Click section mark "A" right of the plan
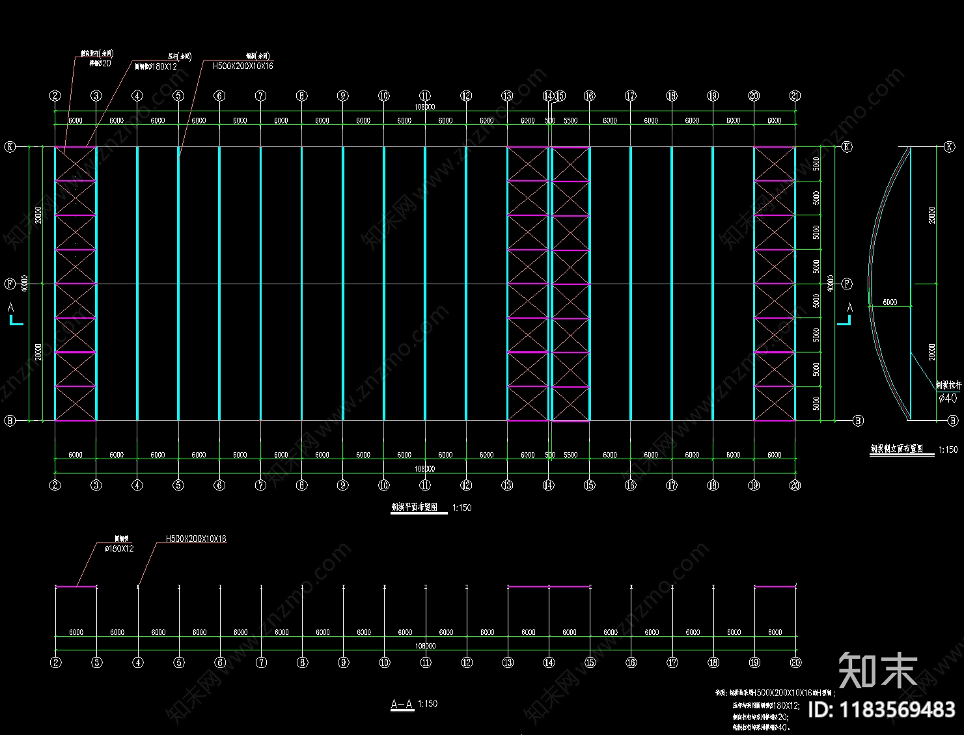The width and height of the screenshot is (964, 735). 849,307
